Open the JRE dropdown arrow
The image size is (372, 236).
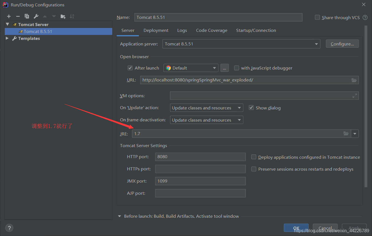click(355, 134)
